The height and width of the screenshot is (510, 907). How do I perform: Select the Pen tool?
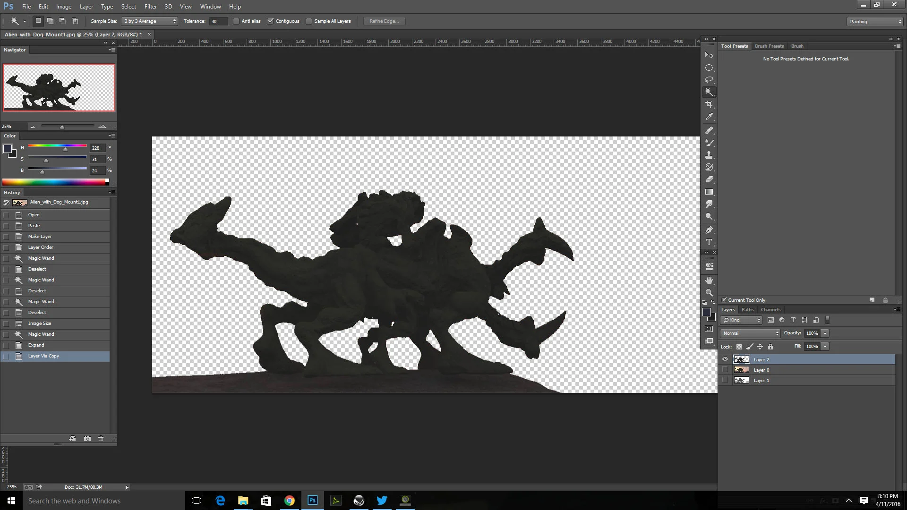(709, 230)
